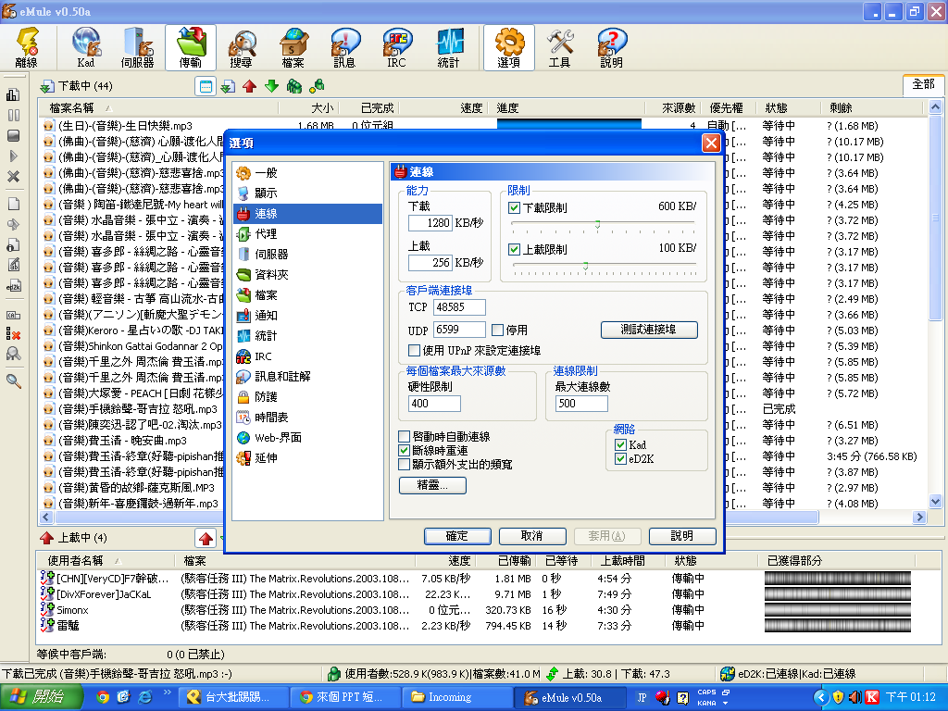Click the 確定 (OK) button
The image size is (948, 711).
click(x=457, y=536)
